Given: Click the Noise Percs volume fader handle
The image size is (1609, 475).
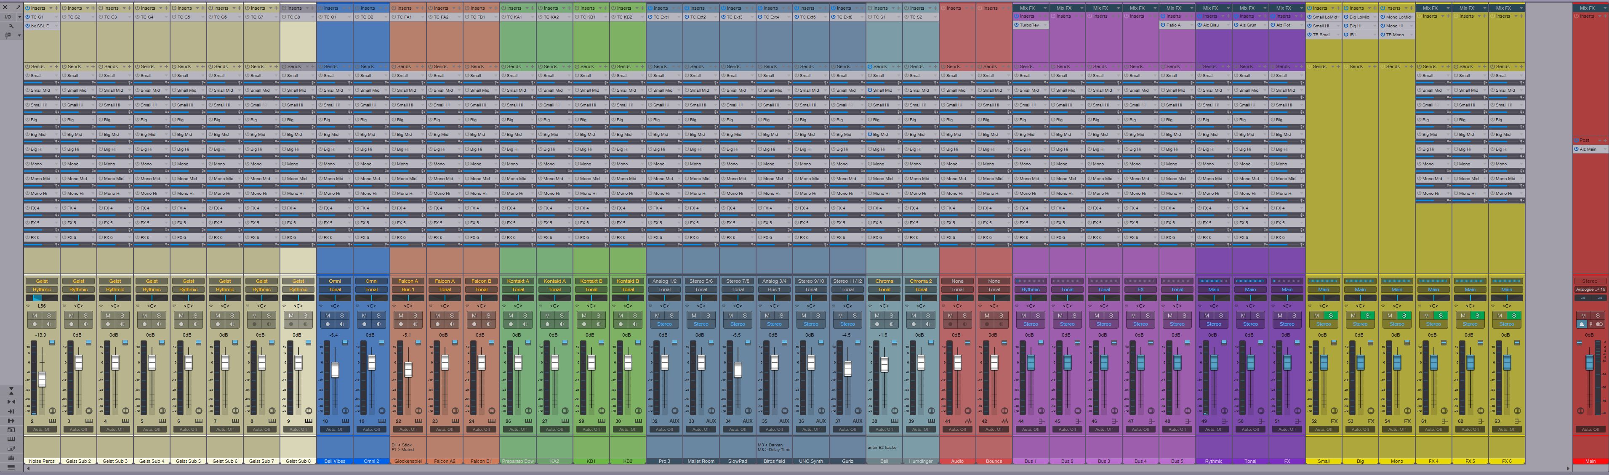Looking at the screenshot, I should coord(42,379).
